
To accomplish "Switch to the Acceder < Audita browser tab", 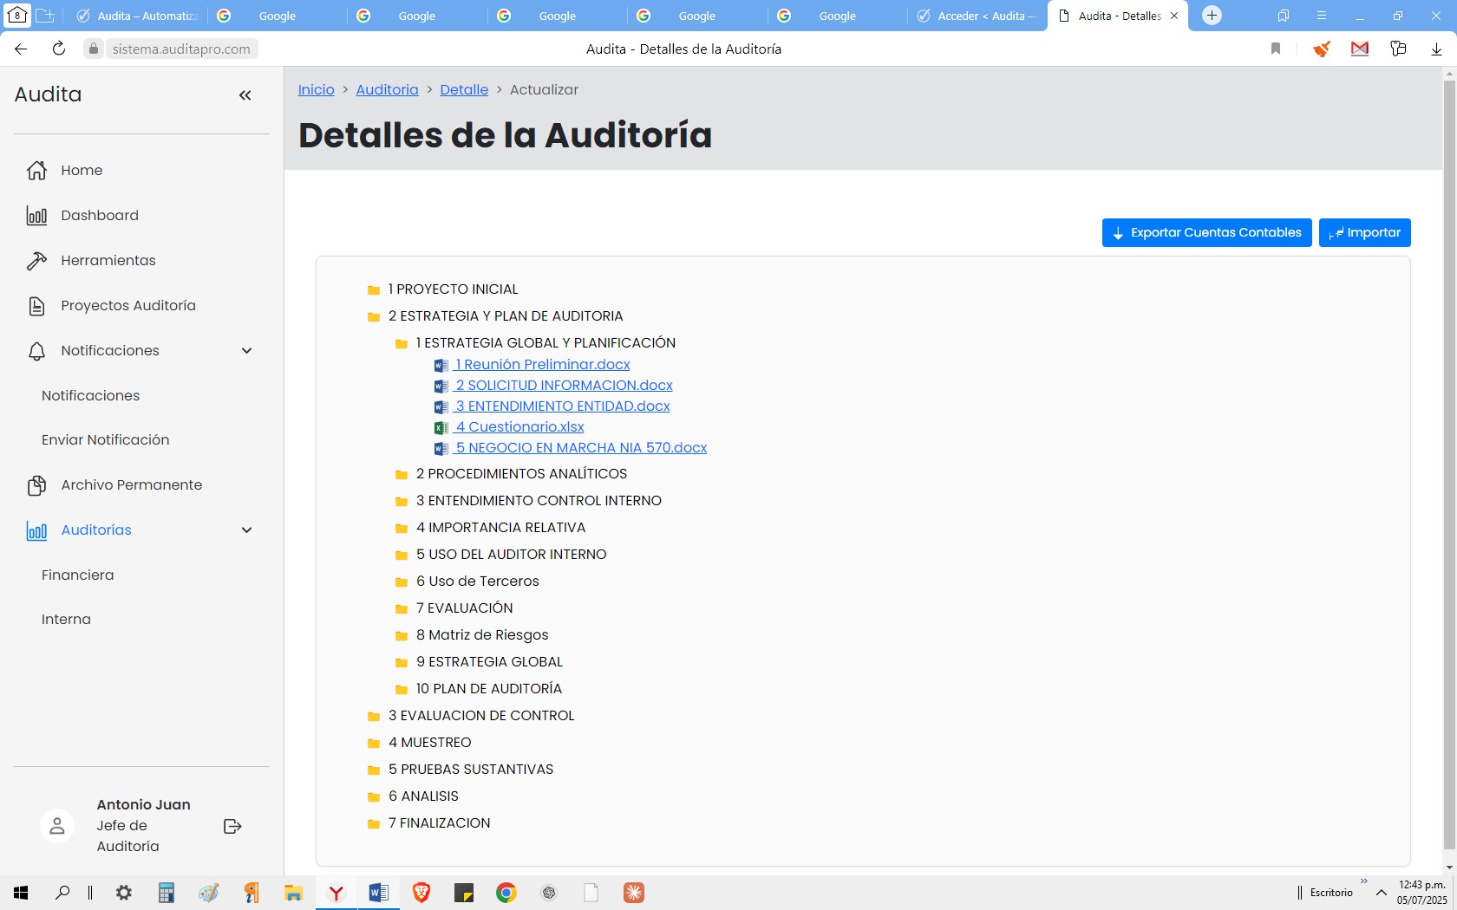I will (977, 16).
